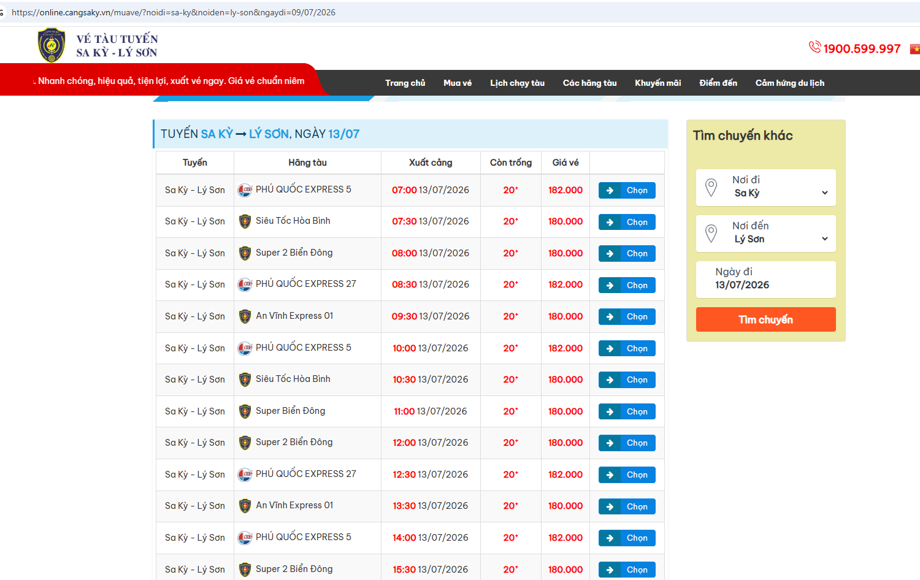Click the phone icon beside 1900.599.997
This screenshot has height=580, width=920.
click(815, 47)
